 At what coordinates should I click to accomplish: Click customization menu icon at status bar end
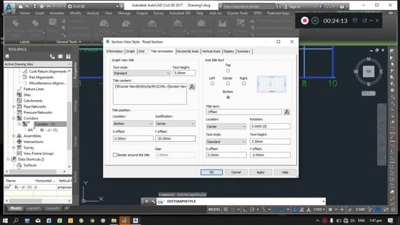point(393,209)
